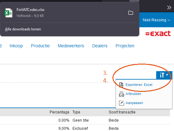Open the Inkoop menu tab
Screen dimensions: 174x131
click(x=16, y=46)
